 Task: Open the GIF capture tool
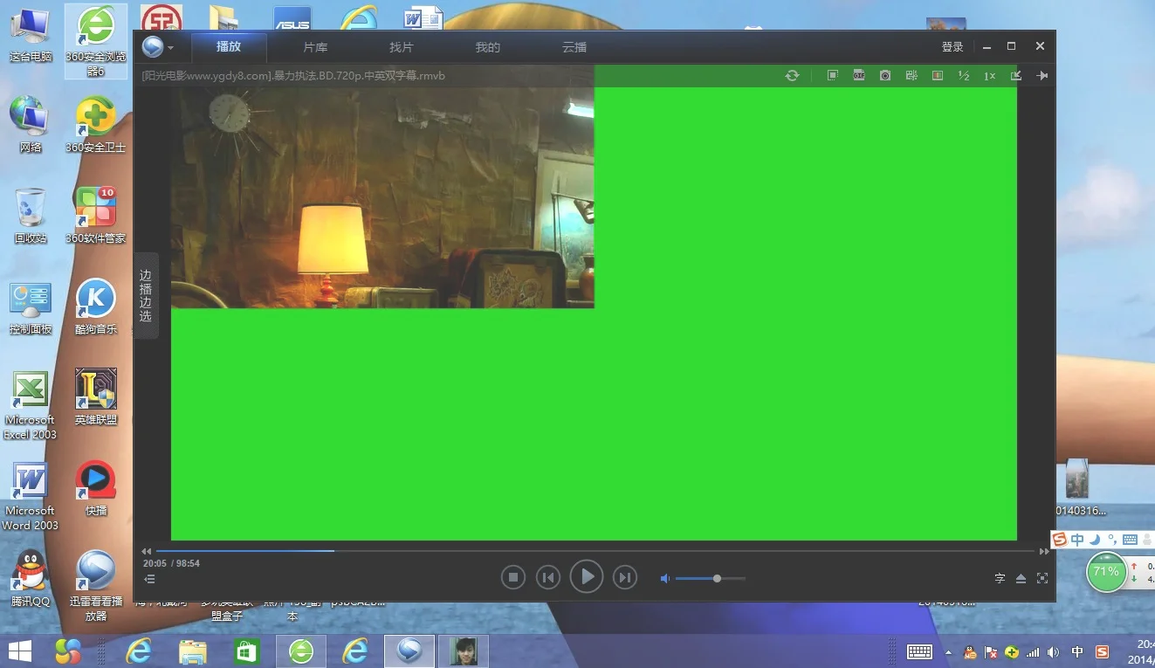pos(859,76)
